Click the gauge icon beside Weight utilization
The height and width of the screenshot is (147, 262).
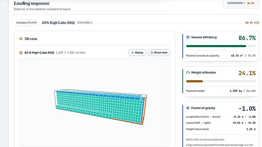point(188,72)
